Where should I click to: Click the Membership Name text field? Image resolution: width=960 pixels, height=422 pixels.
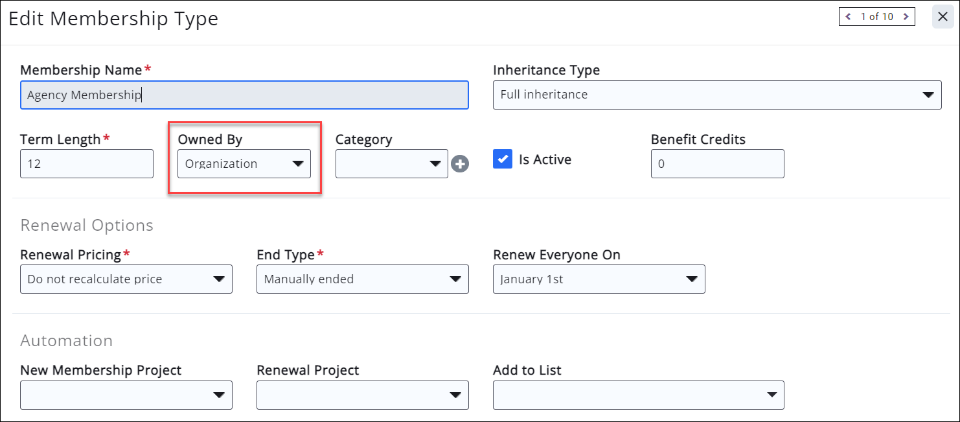tap(244, 95)
